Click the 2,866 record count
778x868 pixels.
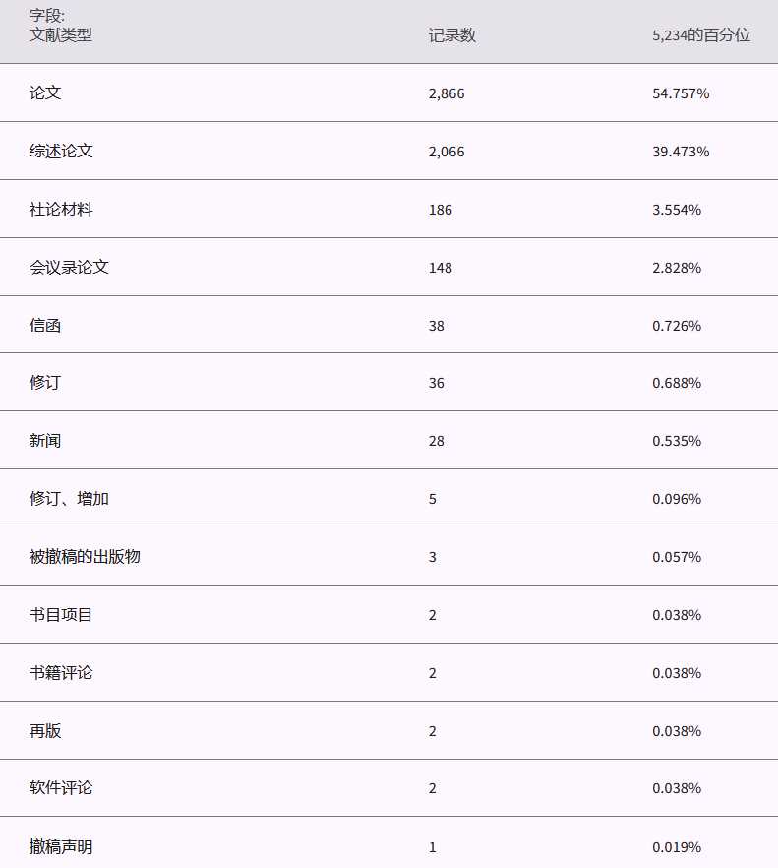[447, 93]
